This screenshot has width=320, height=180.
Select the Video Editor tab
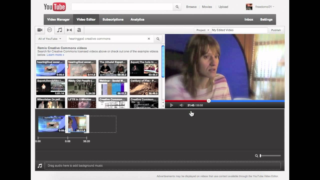pyautogui.click(x=86, y=19)
